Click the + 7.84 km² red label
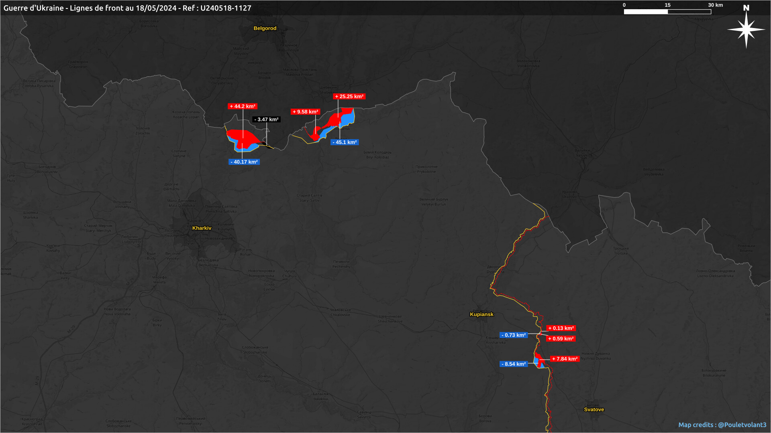 point(565,359)
